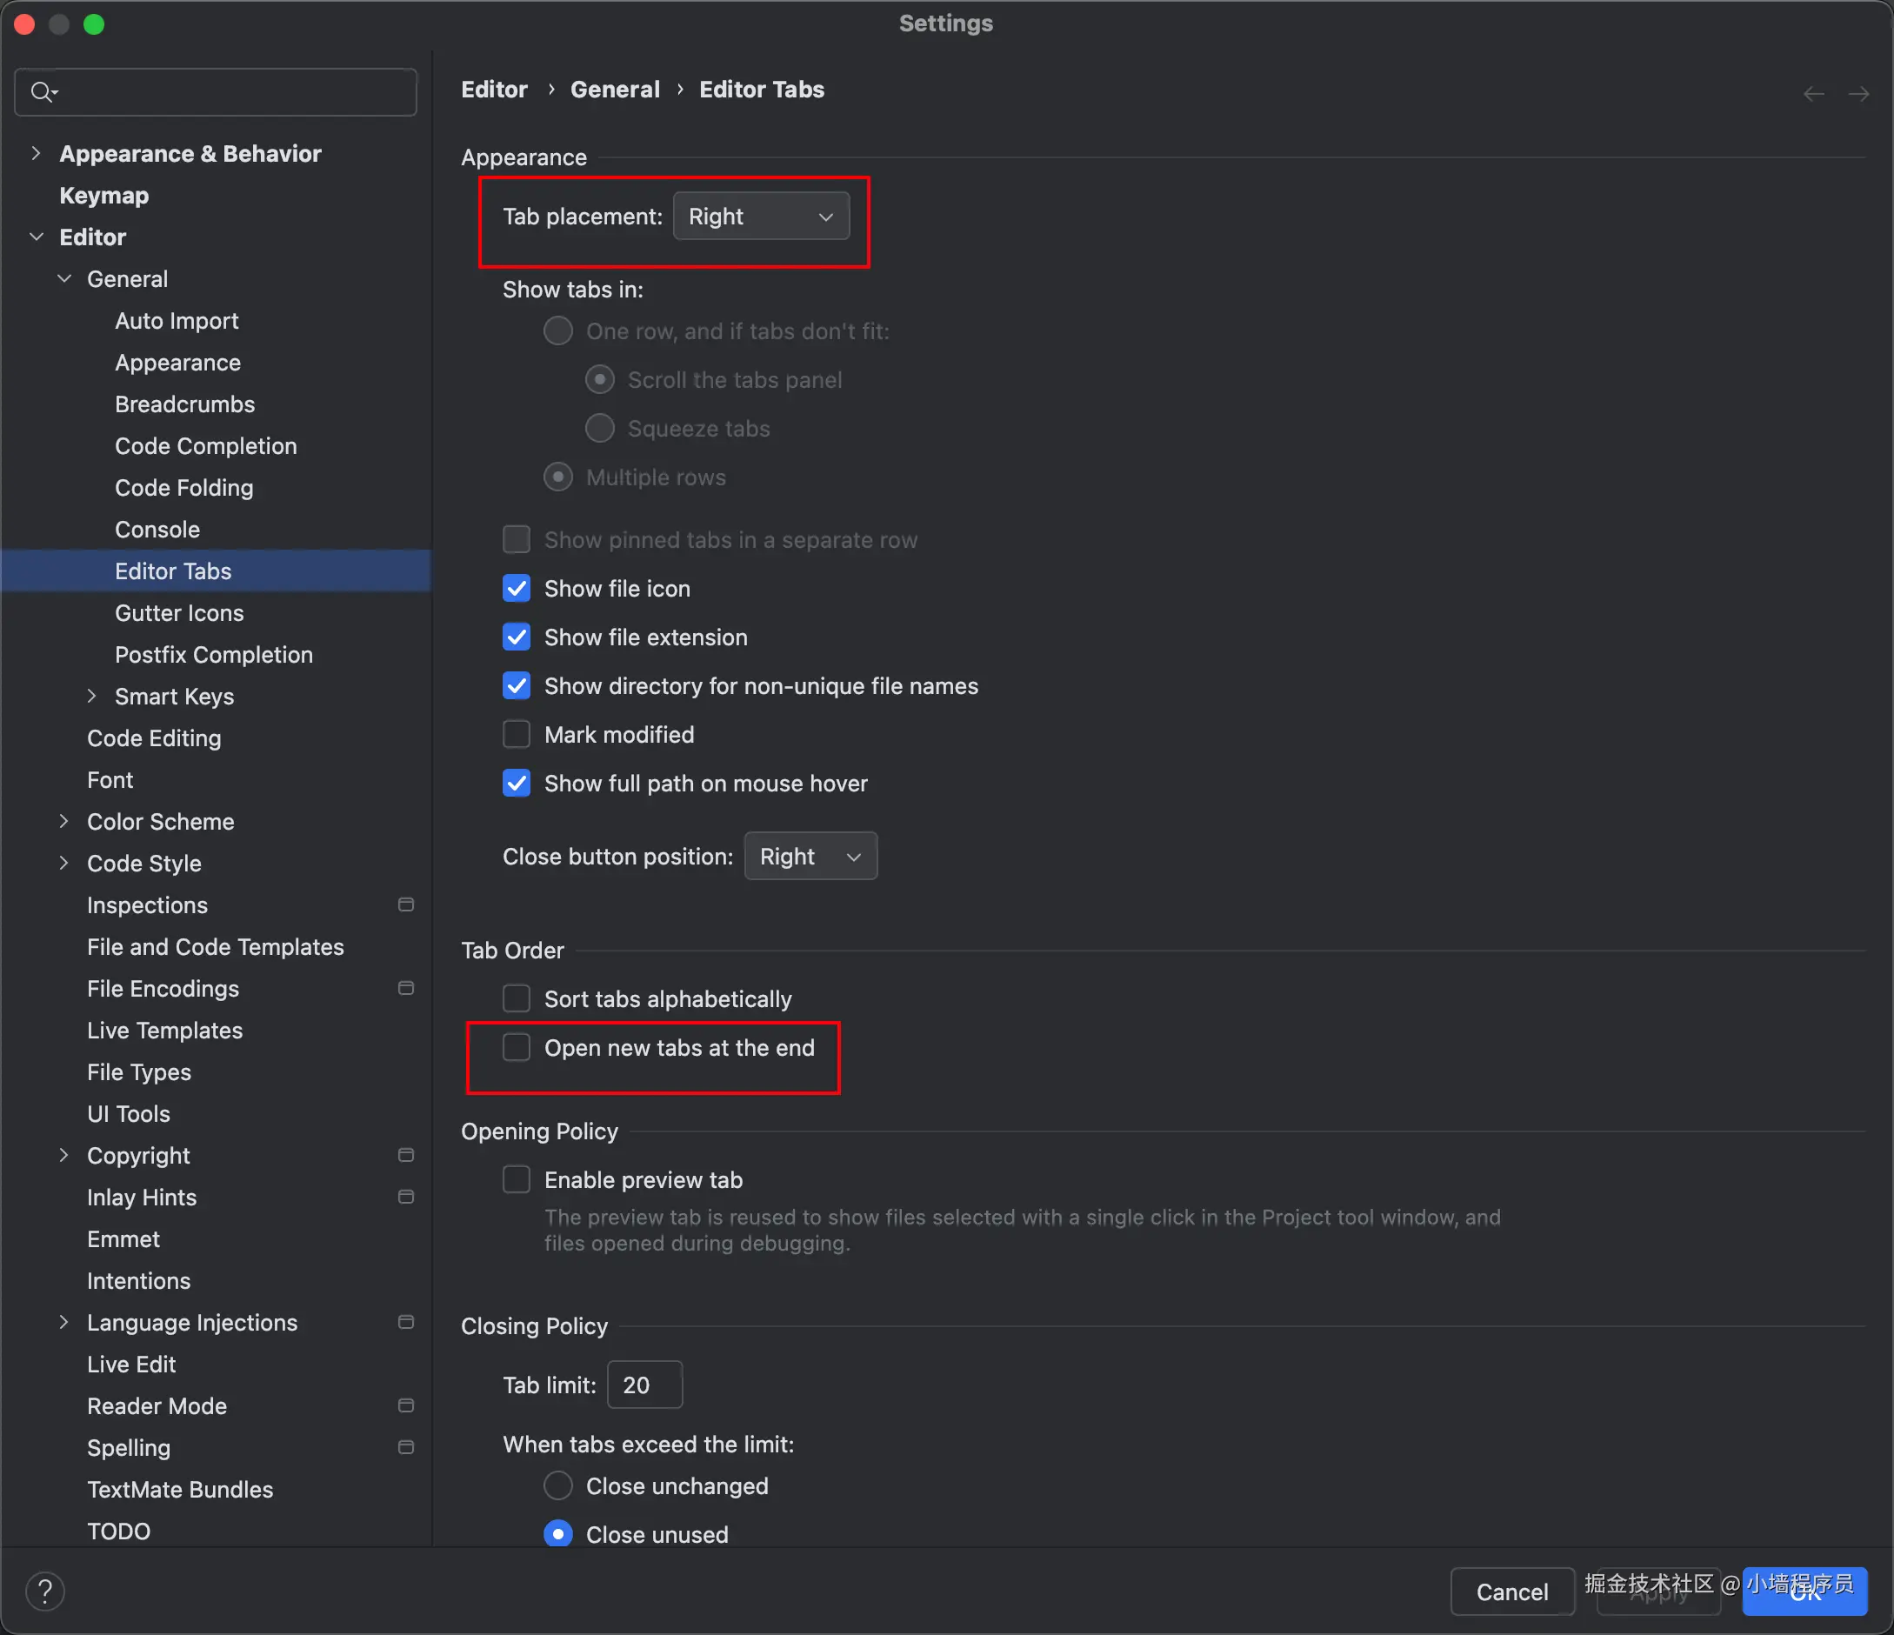This screenshot has height=1635, width=1894.
Task: Open the Close button position dropdown
Action: [810, 857]
